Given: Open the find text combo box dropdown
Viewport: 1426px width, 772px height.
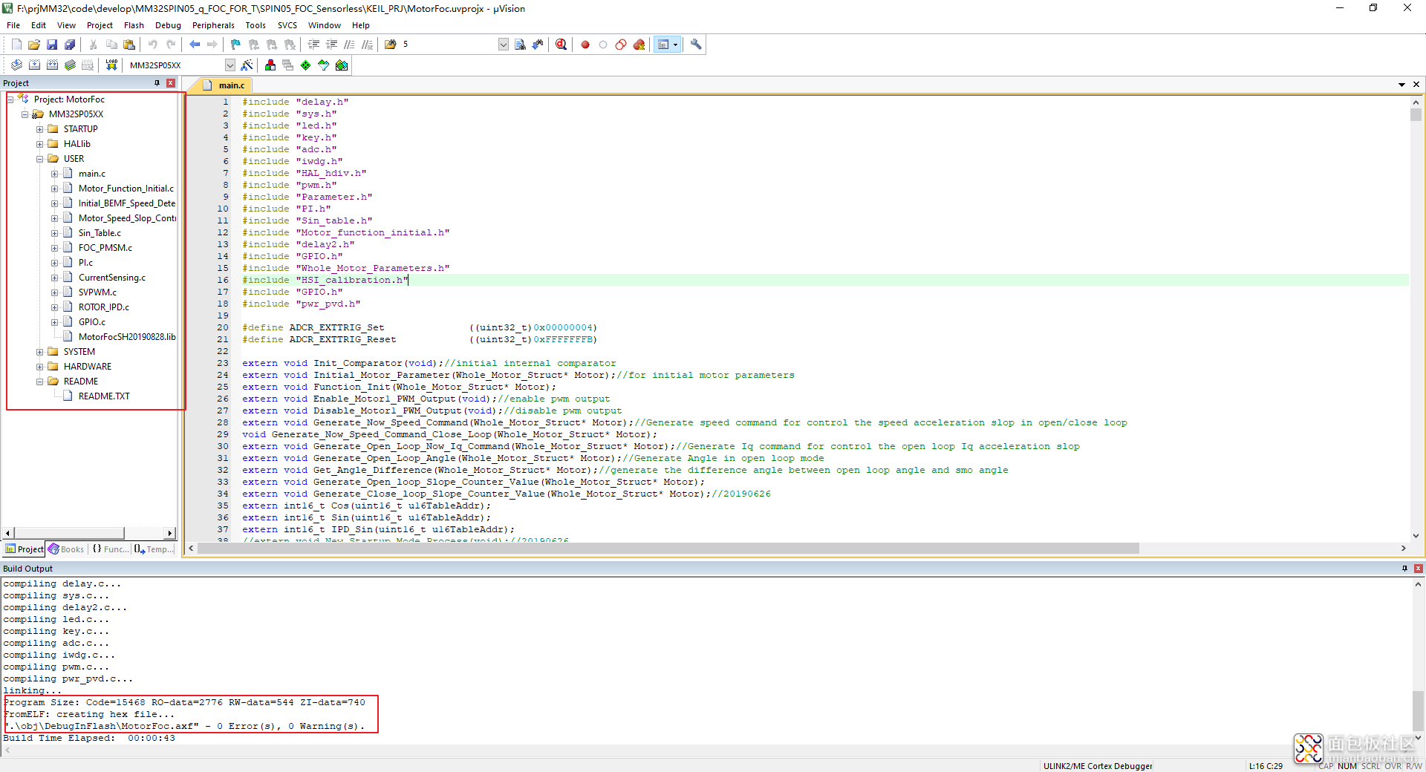Looking at the screenshot, I should click(503, 45).
